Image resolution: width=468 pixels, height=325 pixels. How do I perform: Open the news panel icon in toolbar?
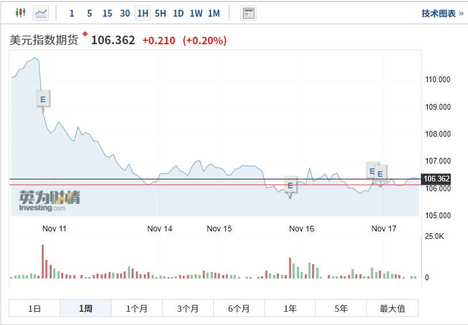pyautogui.click(x=248, y=13)
